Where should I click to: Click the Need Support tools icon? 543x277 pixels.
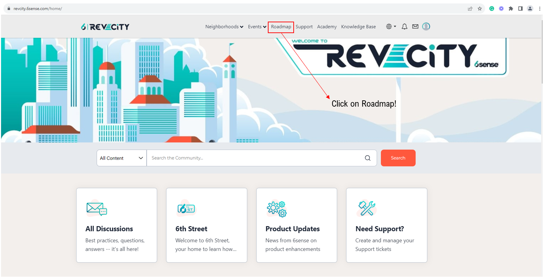[367, 208]
